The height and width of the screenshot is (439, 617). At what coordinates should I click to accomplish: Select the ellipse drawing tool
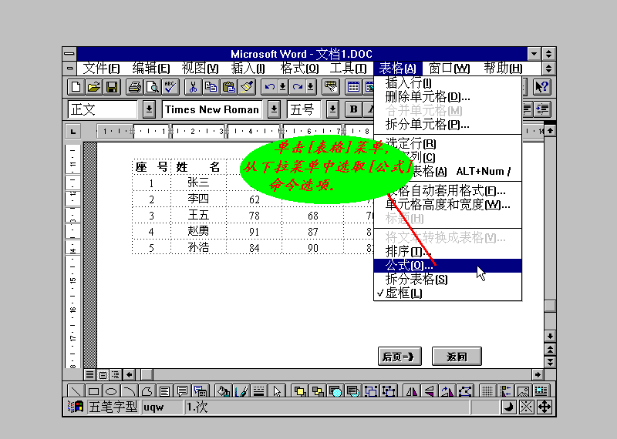pyautogui.click(x=110, y=390)
